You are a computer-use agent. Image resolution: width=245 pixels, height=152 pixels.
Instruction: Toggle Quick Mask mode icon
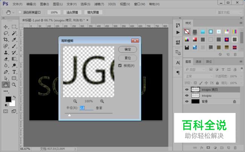click(6, 111)
